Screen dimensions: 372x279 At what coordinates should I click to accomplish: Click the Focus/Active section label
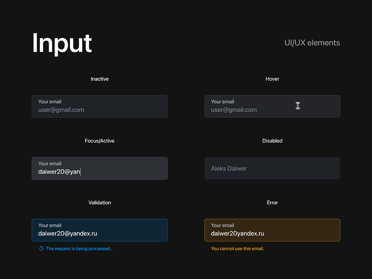tap(100, 141)
